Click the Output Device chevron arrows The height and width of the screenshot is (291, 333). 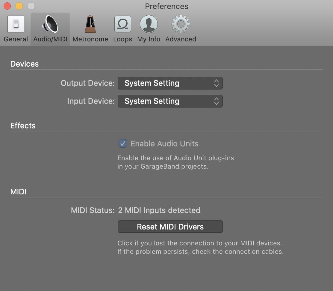(216, 83)
